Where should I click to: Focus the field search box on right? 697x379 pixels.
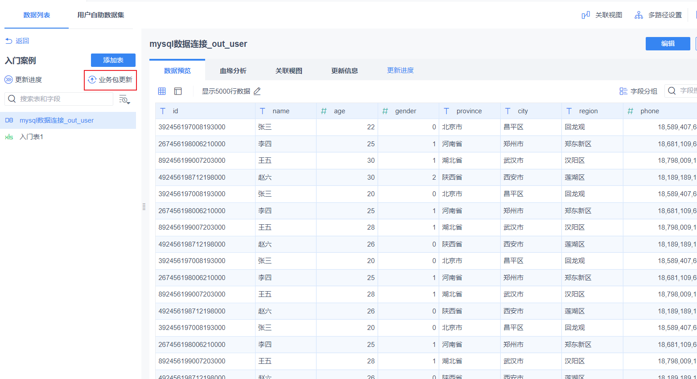point(681,91)
